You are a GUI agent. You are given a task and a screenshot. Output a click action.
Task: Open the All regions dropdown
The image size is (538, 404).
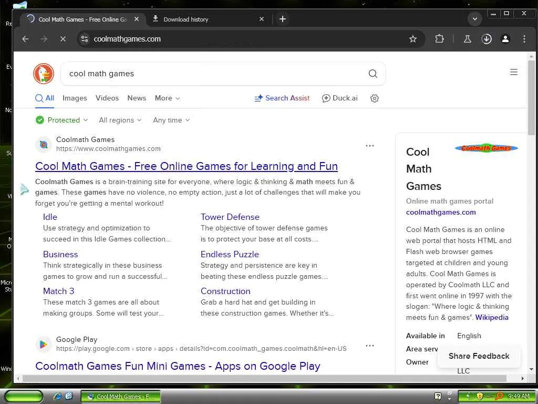click(x=120, y=120)
